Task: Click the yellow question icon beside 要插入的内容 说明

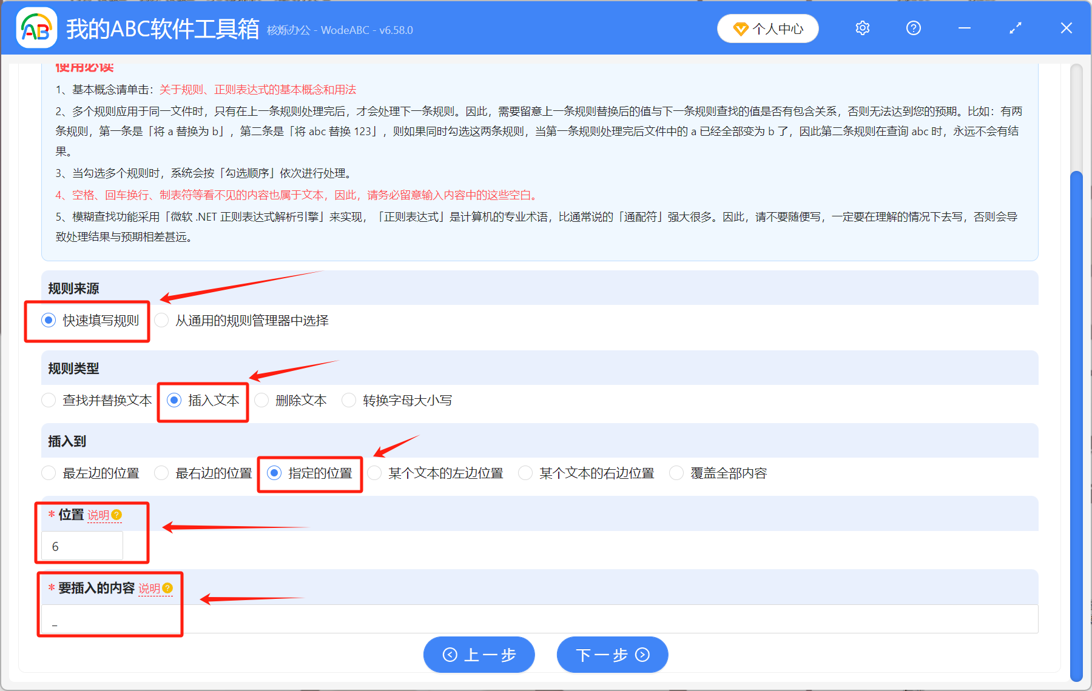Action: (x=169, y=588)
